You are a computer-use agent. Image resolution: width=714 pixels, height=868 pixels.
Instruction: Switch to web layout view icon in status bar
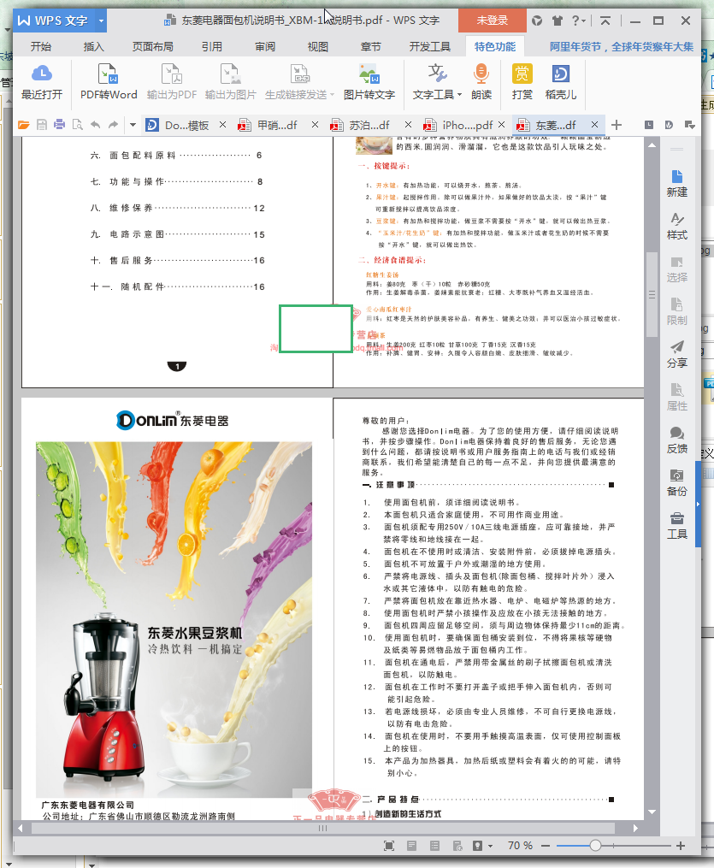(x=457, y=845)
